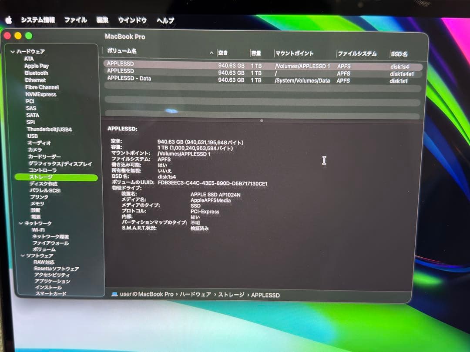
Task: Open the ファイル menu
Action: [x=76, y=20]
